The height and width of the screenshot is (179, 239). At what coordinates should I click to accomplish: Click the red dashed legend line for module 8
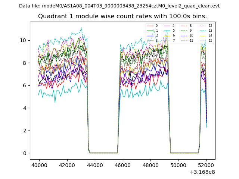(183, 26)
